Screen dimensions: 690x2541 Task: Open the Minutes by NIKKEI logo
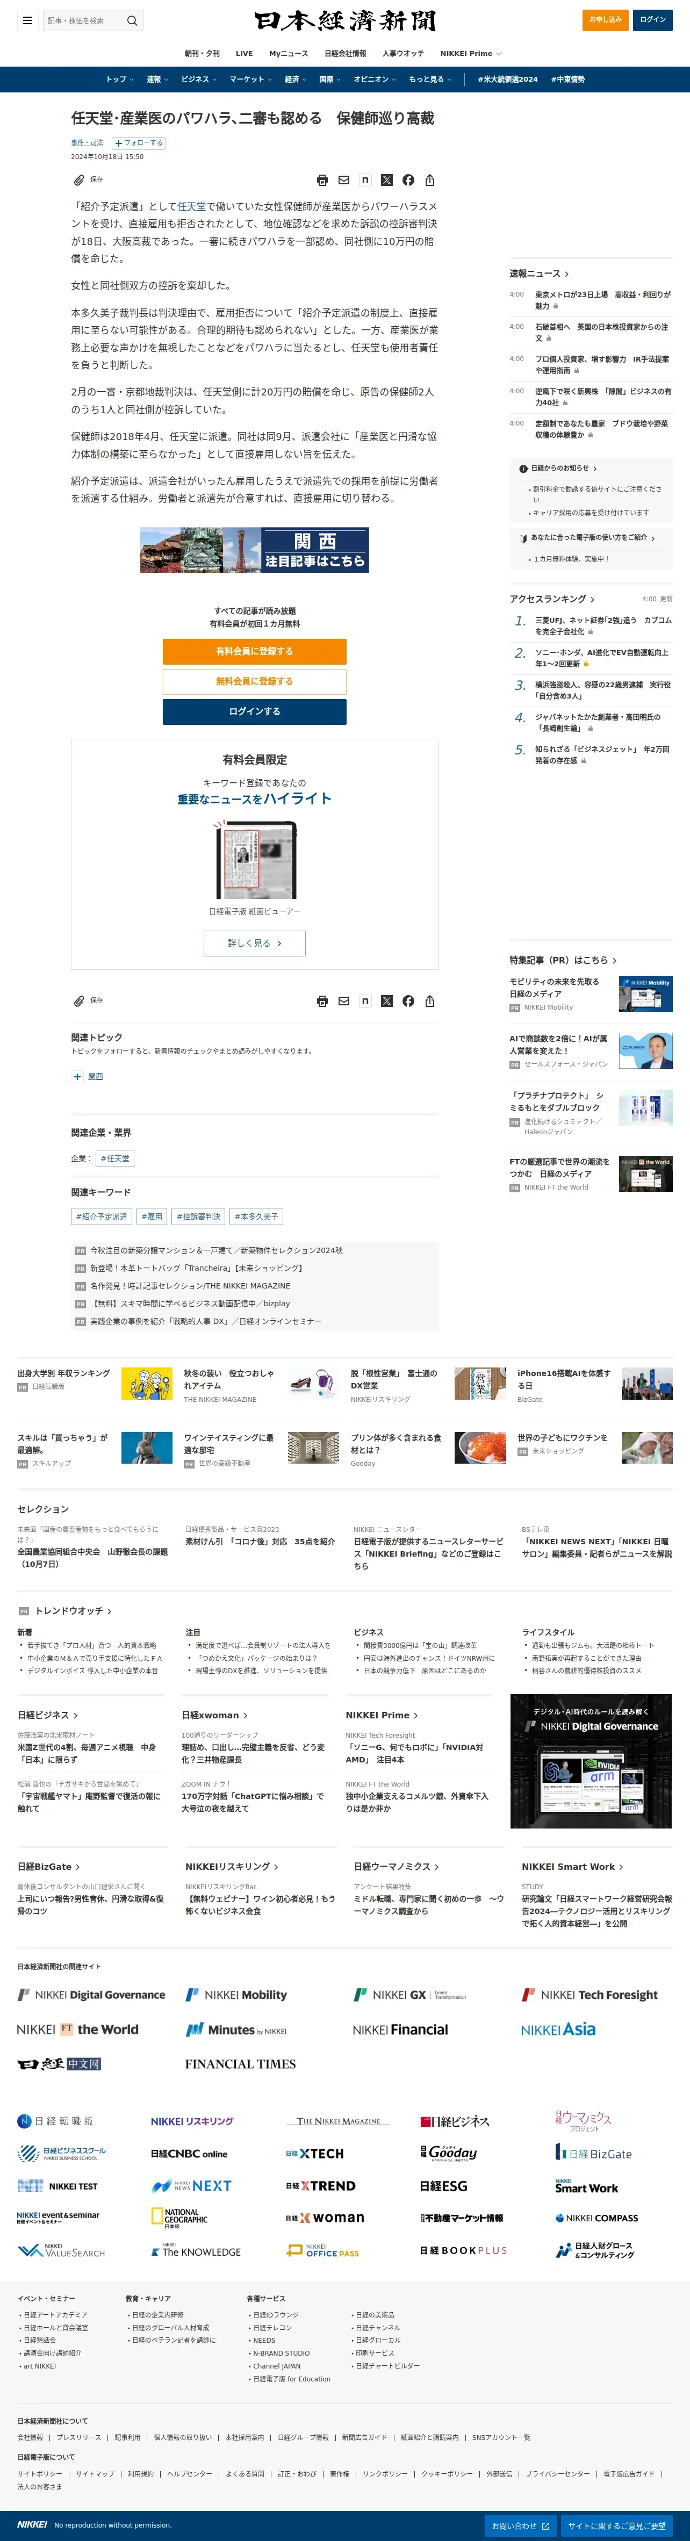click(x=236, y=2029)
